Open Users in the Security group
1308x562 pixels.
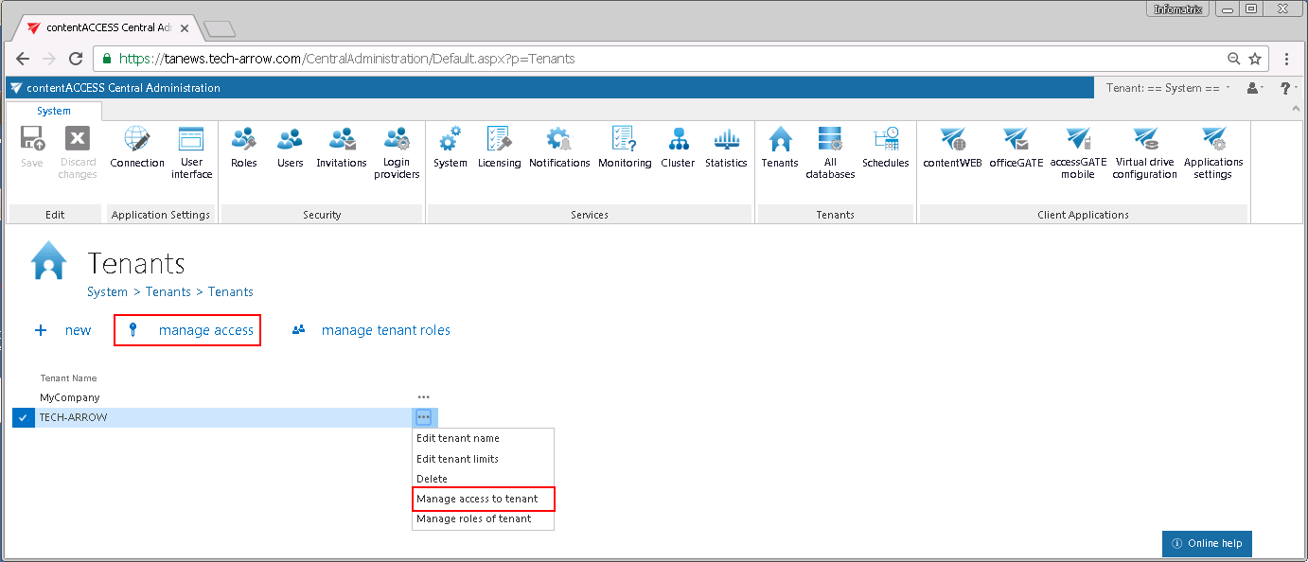[290, 147]
